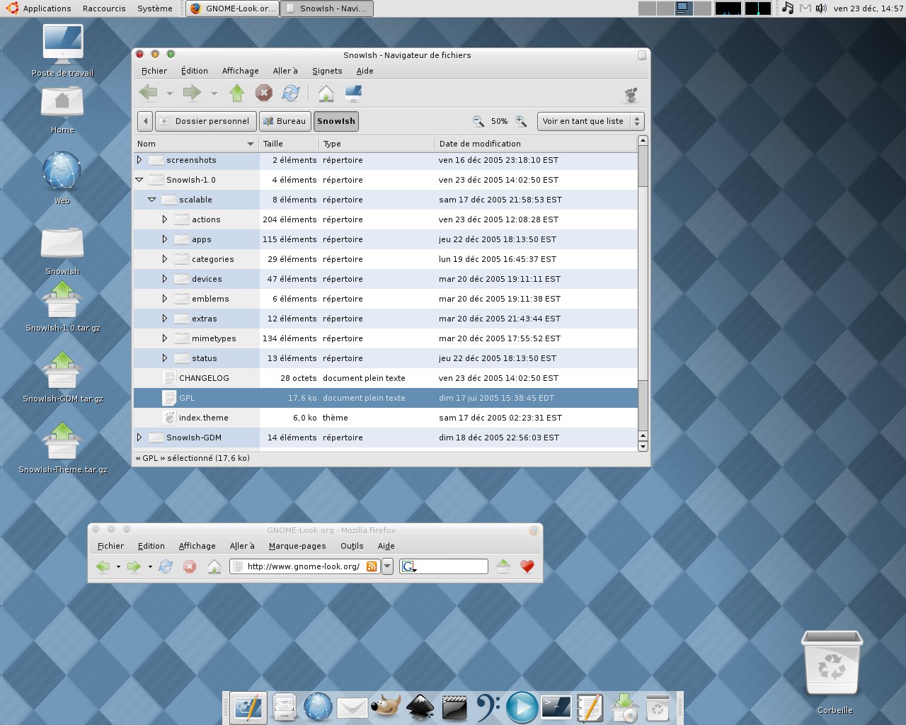Select the Web globe icon on the desktop
The image size is (906, 725).
pyautogui.click(x=62, y=178)
